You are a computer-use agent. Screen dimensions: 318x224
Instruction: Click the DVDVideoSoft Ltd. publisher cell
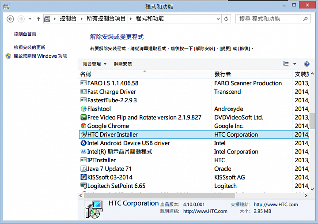coord(238,117)
